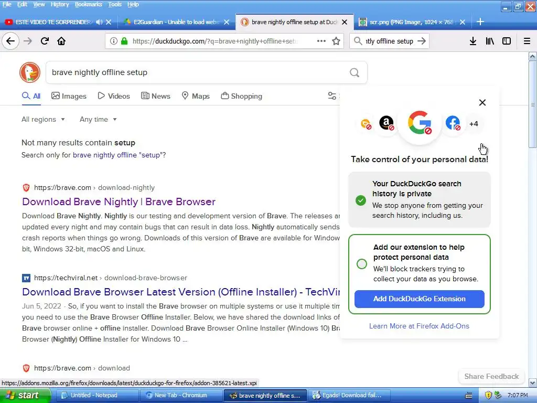Select the Maps search category

point(196,96)
